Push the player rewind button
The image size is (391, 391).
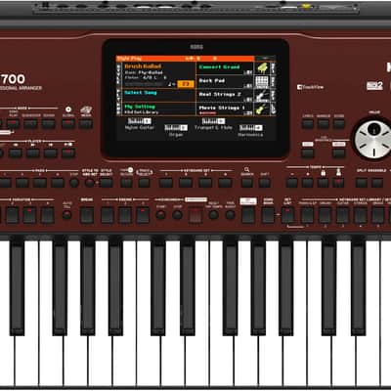[x=16, y=153]
